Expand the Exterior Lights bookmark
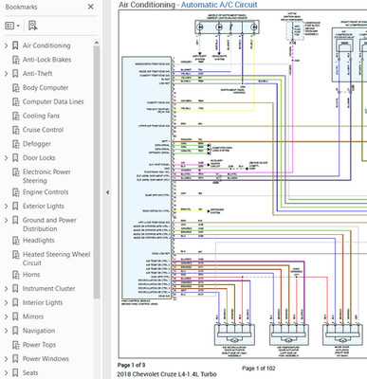 pos(6,207)
